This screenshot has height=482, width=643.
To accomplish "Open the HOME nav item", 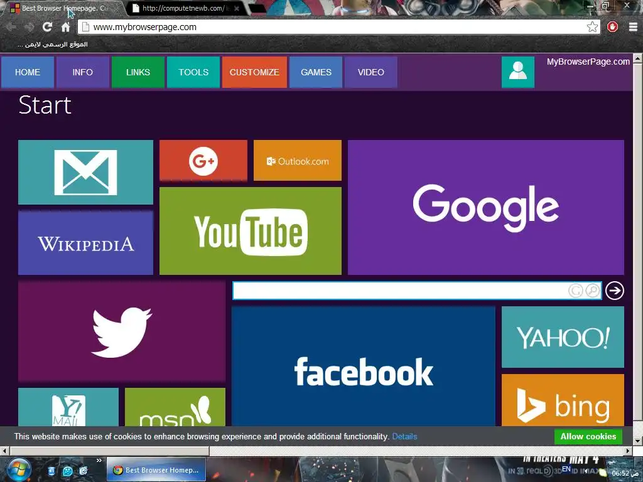I will 28,72.
